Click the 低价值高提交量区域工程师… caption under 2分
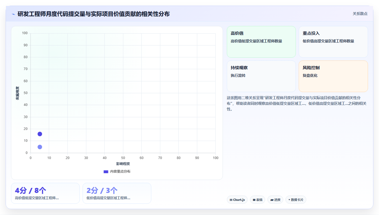Screen dimensions: 379x215 (x=108, y=198)
